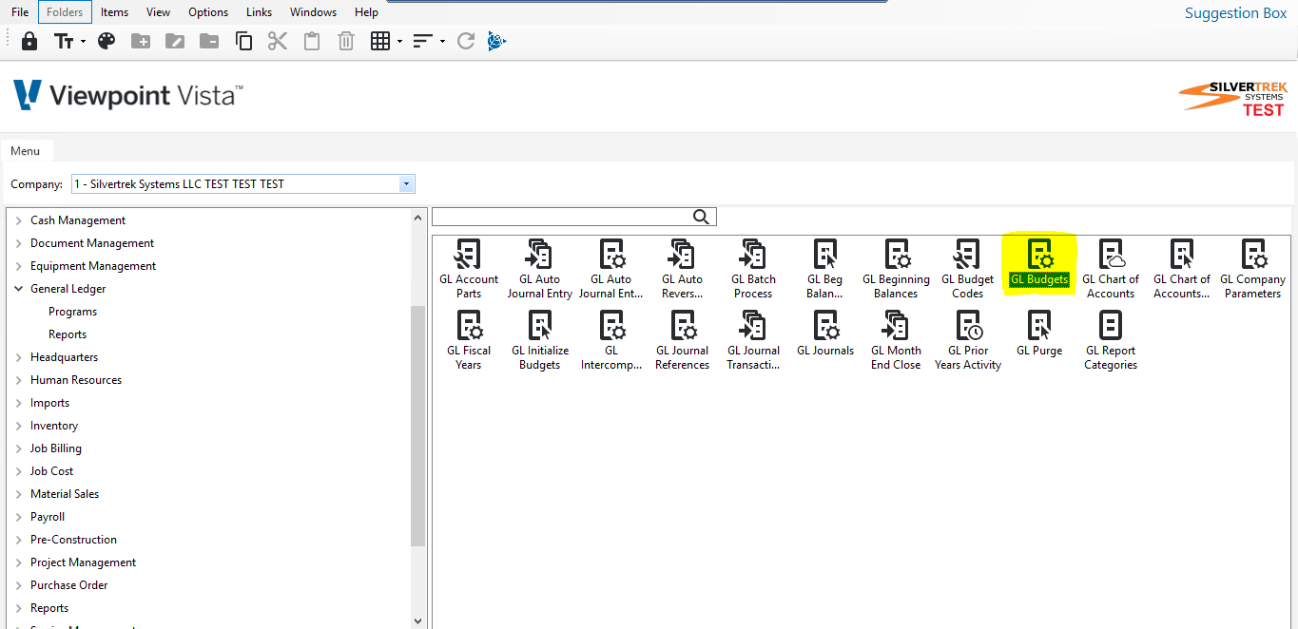Open the Folders menu
Screen dimensions: 1298x629
tap(66, 12)
